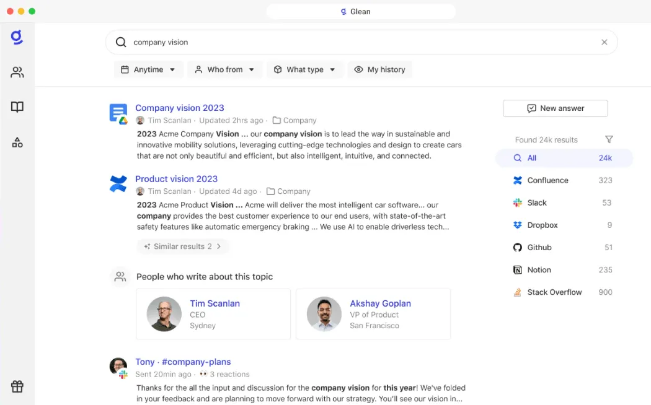Click the Notion logo in the sources list
Screen dimensions: 651x405
pyautogui.click(x=517, y=270)
